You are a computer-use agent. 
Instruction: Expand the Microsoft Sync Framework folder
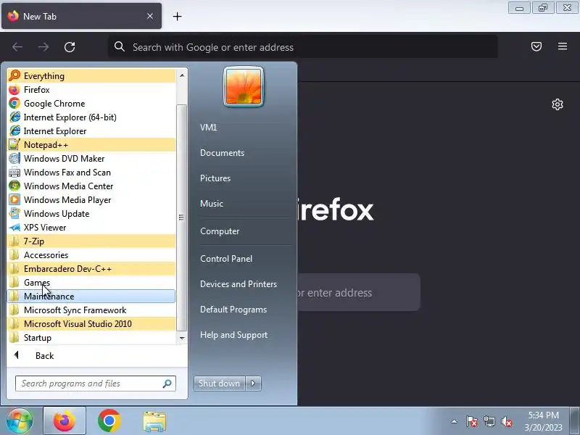91,310
